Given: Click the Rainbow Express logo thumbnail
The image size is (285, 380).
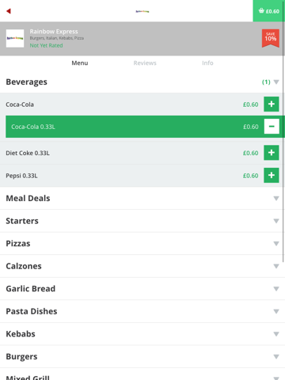Looking at the screenshot, I should [x=15, y=38].
